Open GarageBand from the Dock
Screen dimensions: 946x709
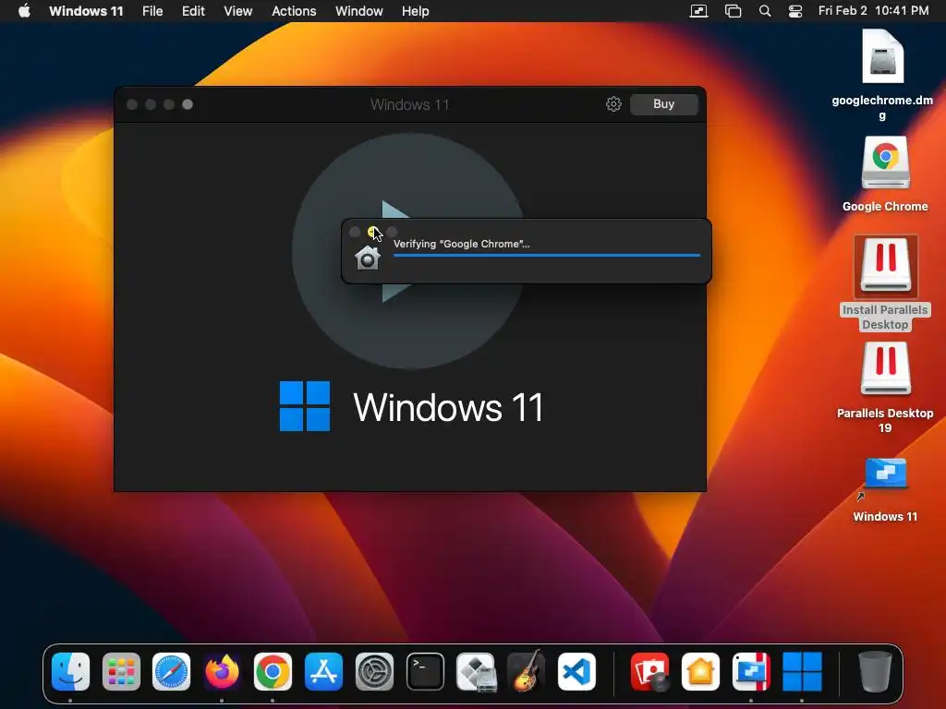point(526,672)
